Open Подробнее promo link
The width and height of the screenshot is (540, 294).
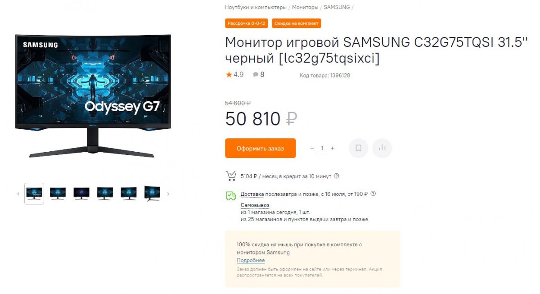click(251, 261)
